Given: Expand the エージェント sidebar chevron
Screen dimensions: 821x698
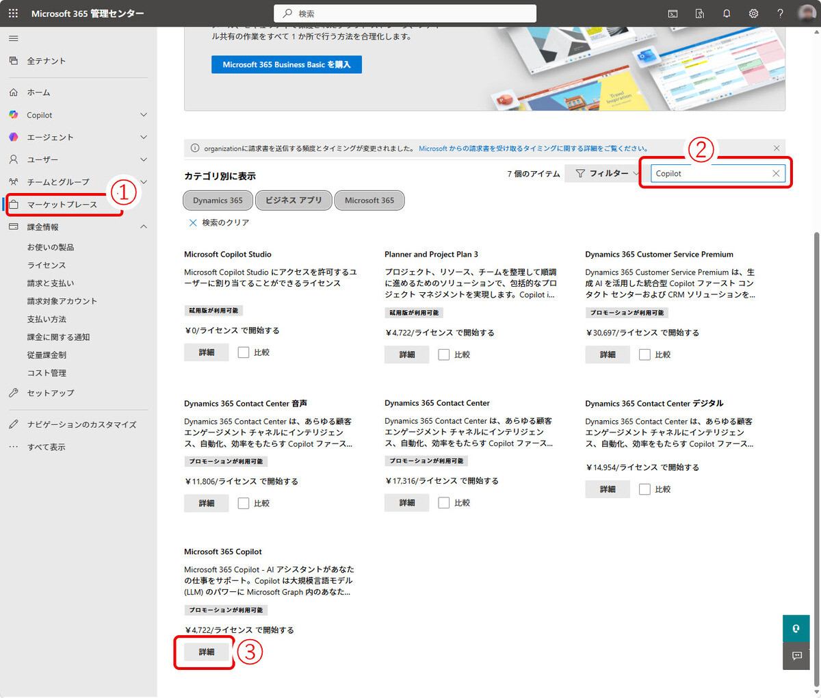Looking at the screenshot, I should pyautogui.click(x=144, y=137).
